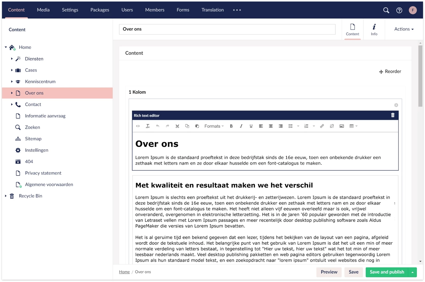Open the search icon in header

(386, 10)
